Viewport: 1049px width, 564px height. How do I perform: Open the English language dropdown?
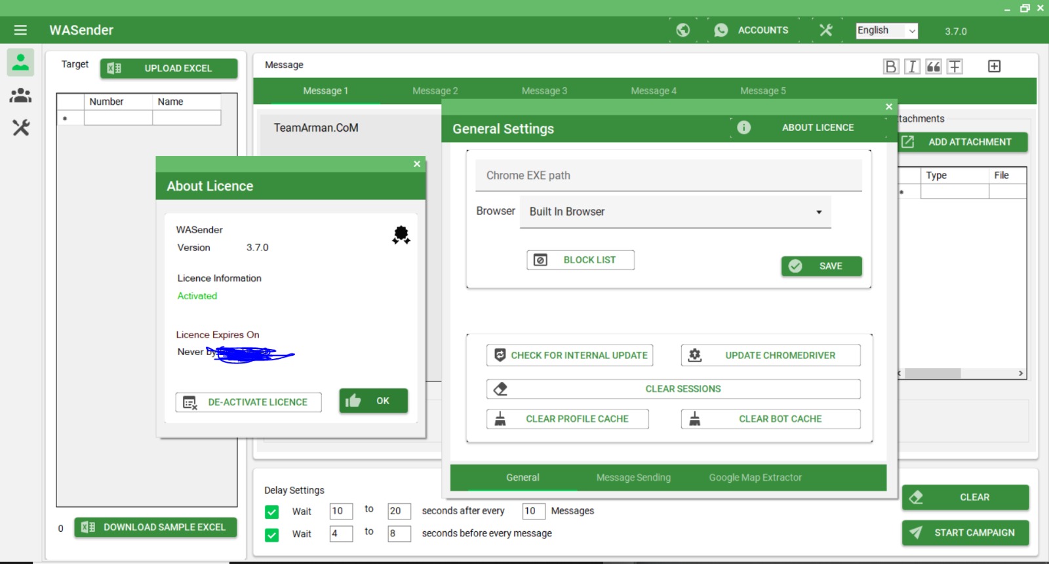[886, 31]
